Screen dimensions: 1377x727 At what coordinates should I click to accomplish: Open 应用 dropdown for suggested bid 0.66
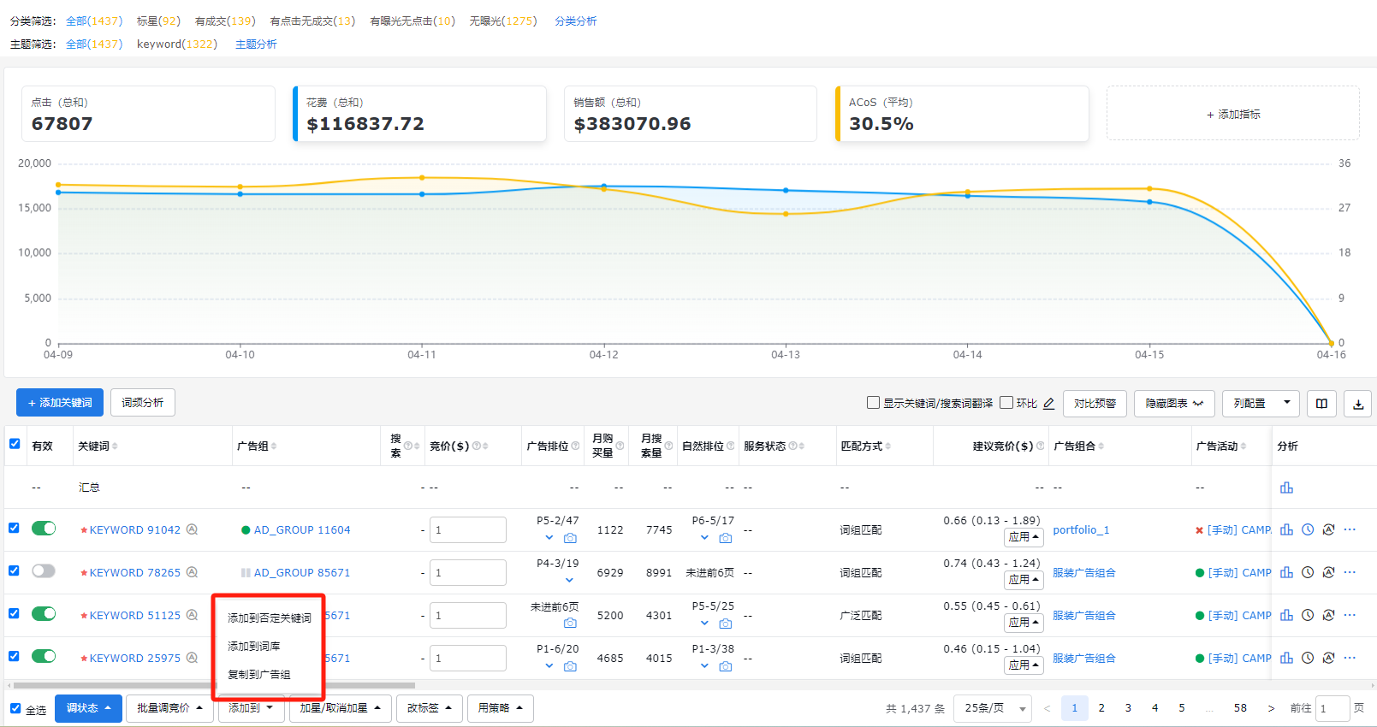1024,537
